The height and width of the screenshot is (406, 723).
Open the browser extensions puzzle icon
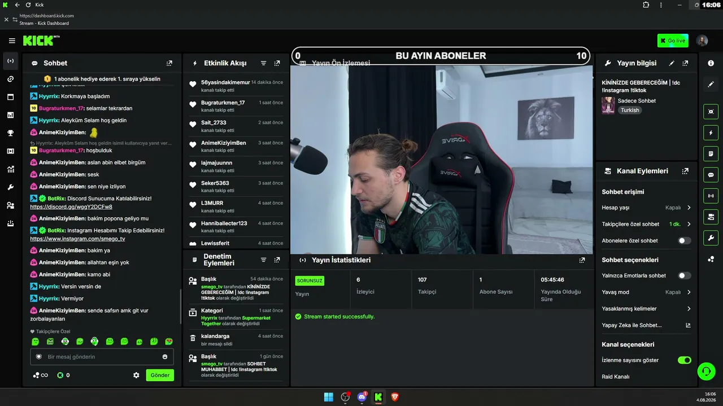click(x=646, y=5)
